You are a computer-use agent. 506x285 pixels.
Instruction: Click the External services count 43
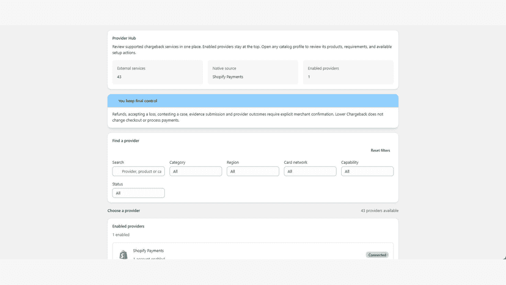pyautogui.click(x=119, y=77)
